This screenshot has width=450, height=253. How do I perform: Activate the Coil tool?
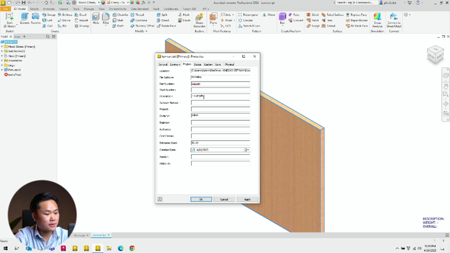click(x=48, y=26)
